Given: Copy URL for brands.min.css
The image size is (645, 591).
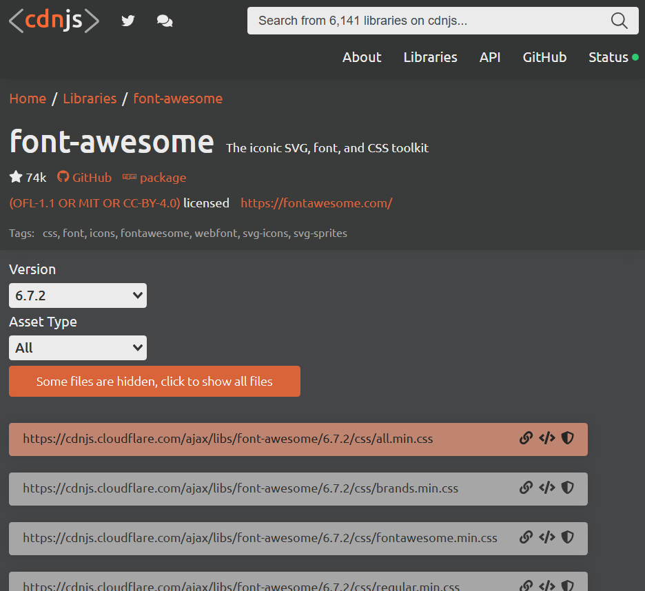Looking at the screenshot, I should (x=526, y=488).
